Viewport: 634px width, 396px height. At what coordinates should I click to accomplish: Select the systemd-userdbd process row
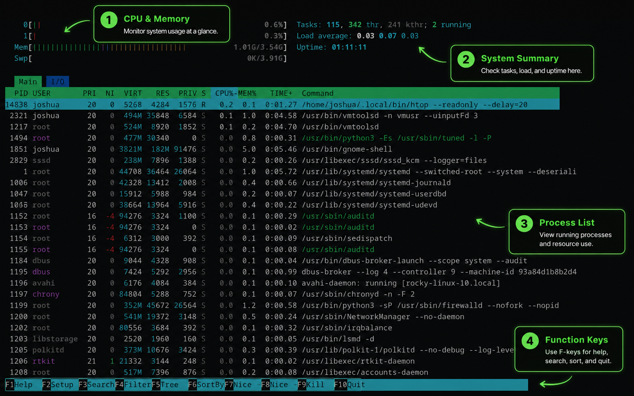282,194
